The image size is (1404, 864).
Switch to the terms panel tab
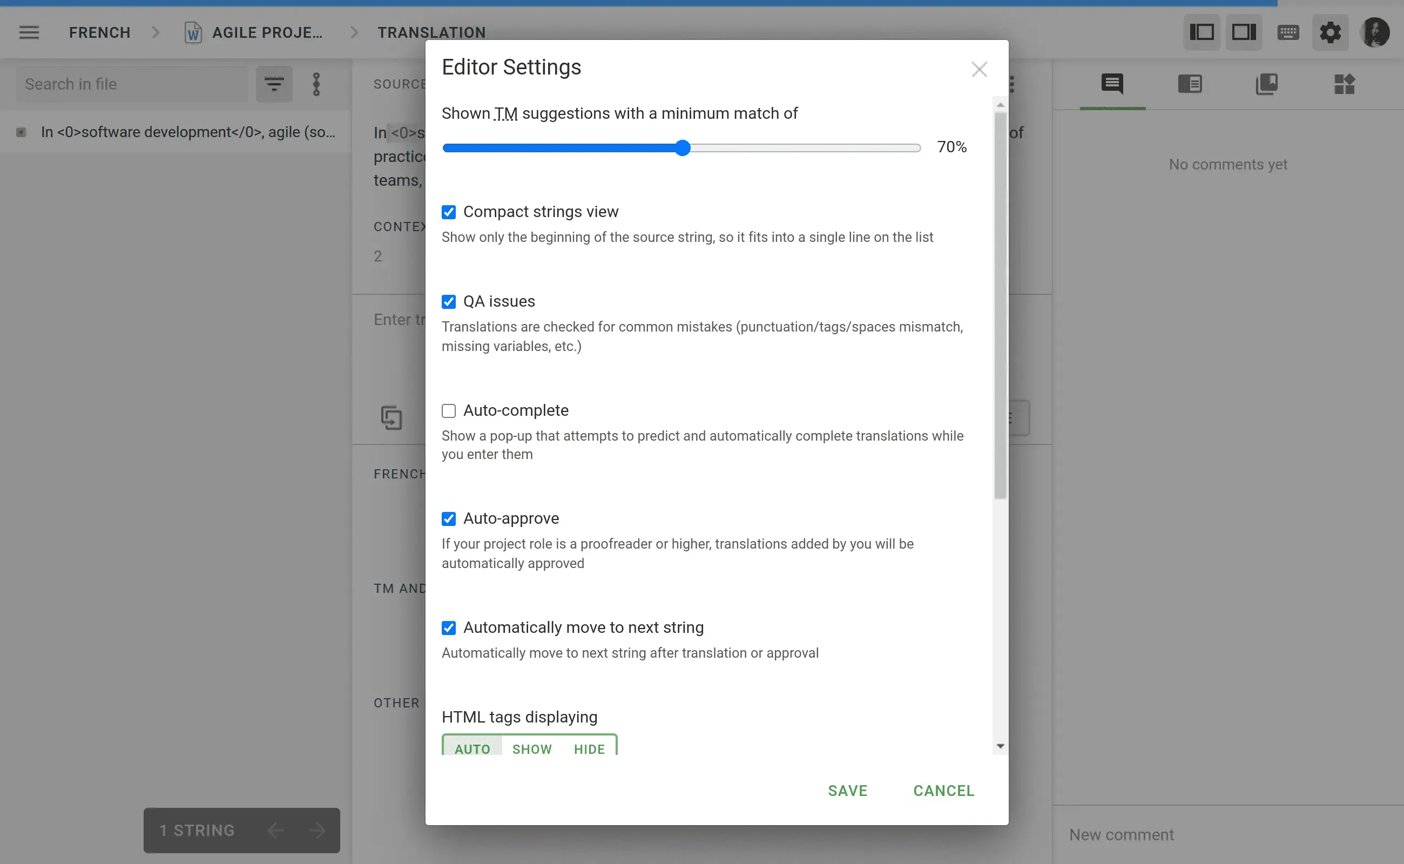click(1190, 85)
